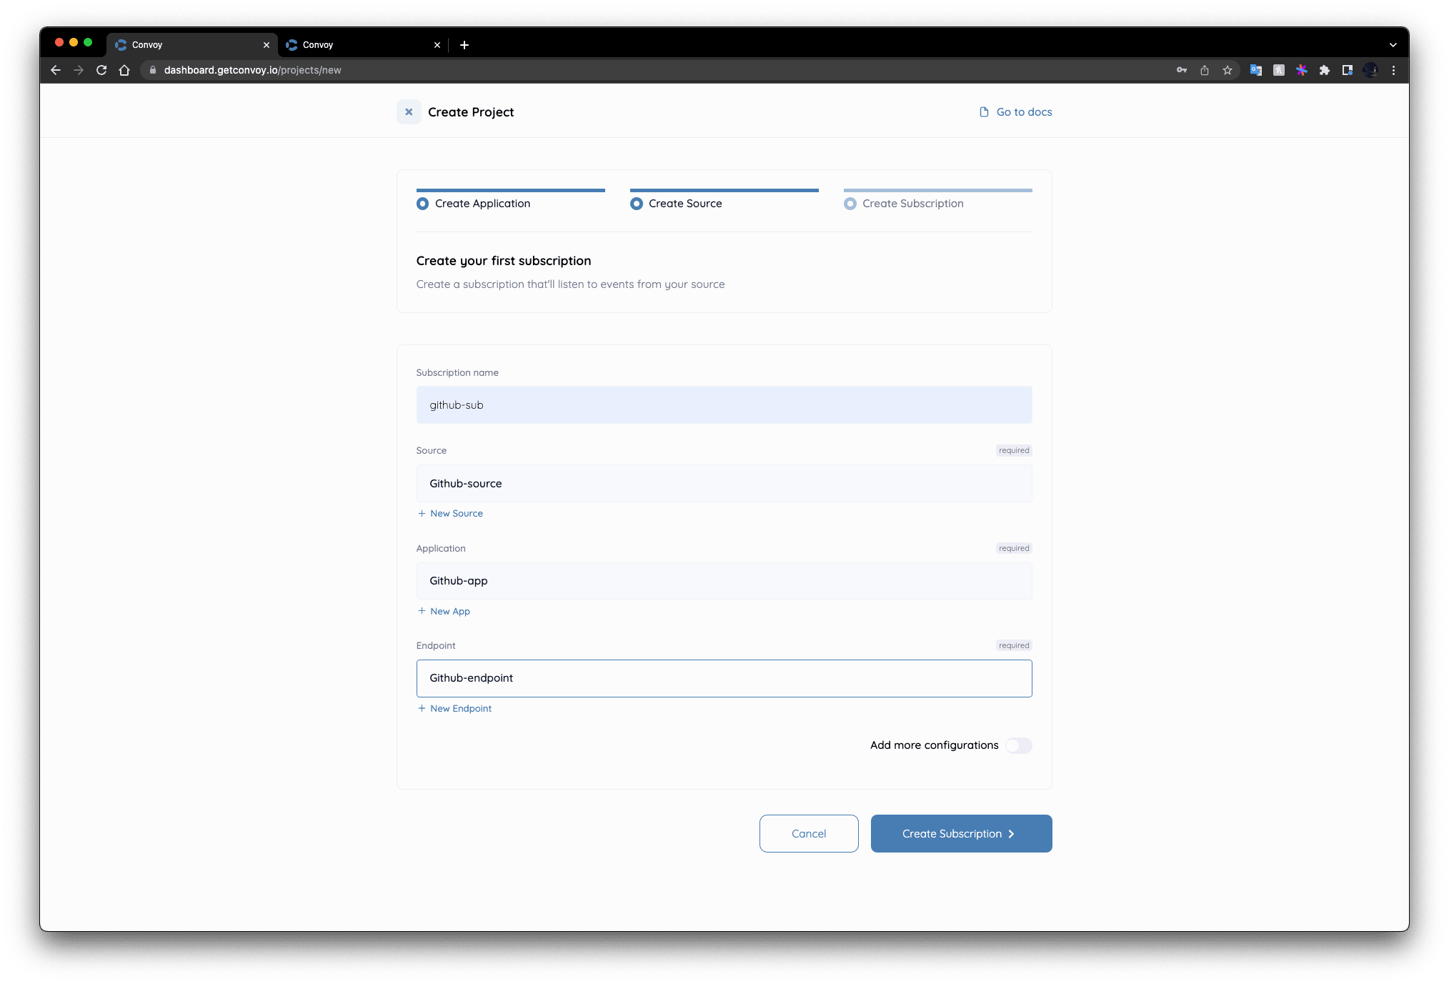Open the Application dropdown showing Github-app
1449x984 pixels.
724,580
